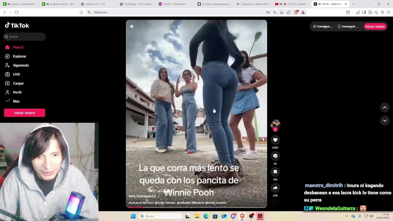The image size is (393, 221).
Task: Click the top-right Iniciar sesión button
Action: pos(375,26)
